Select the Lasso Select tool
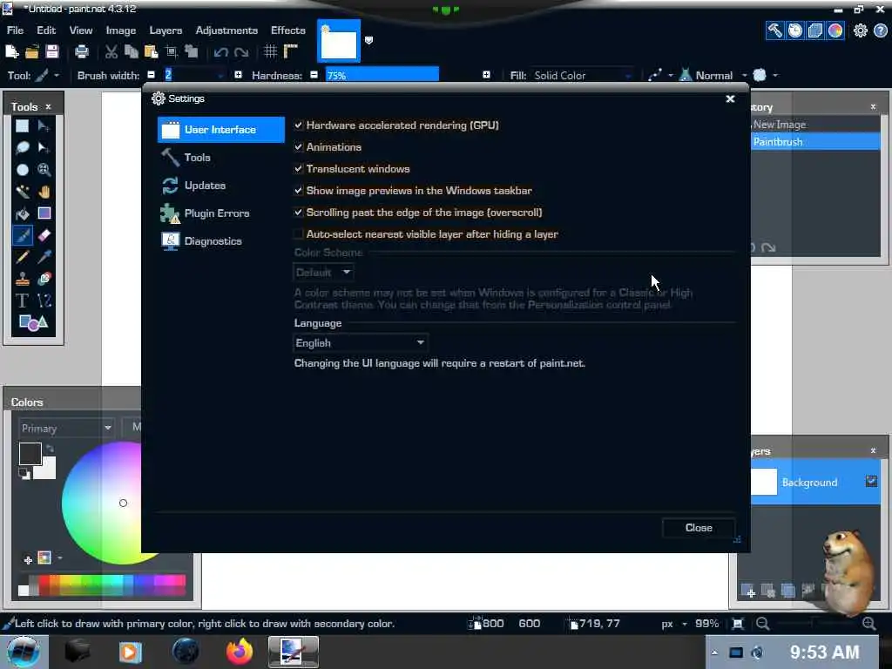Screen dimensions: 892x669 click(22, 148)
